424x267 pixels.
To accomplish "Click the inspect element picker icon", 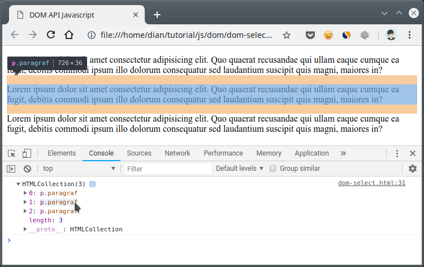I will click(x=11, y=153).
